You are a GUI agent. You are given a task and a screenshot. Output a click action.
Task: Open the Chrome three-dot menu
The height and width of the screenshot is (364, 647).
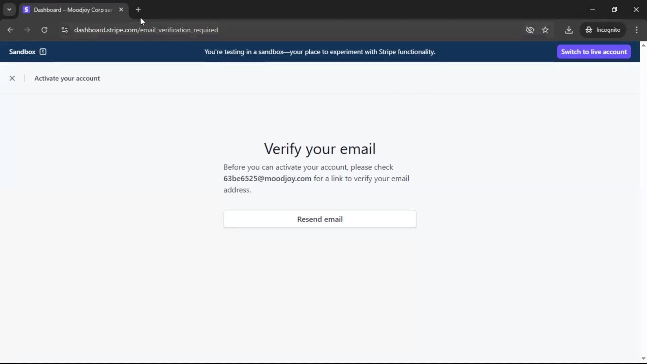pyautogui.click(x=637, y=30)
